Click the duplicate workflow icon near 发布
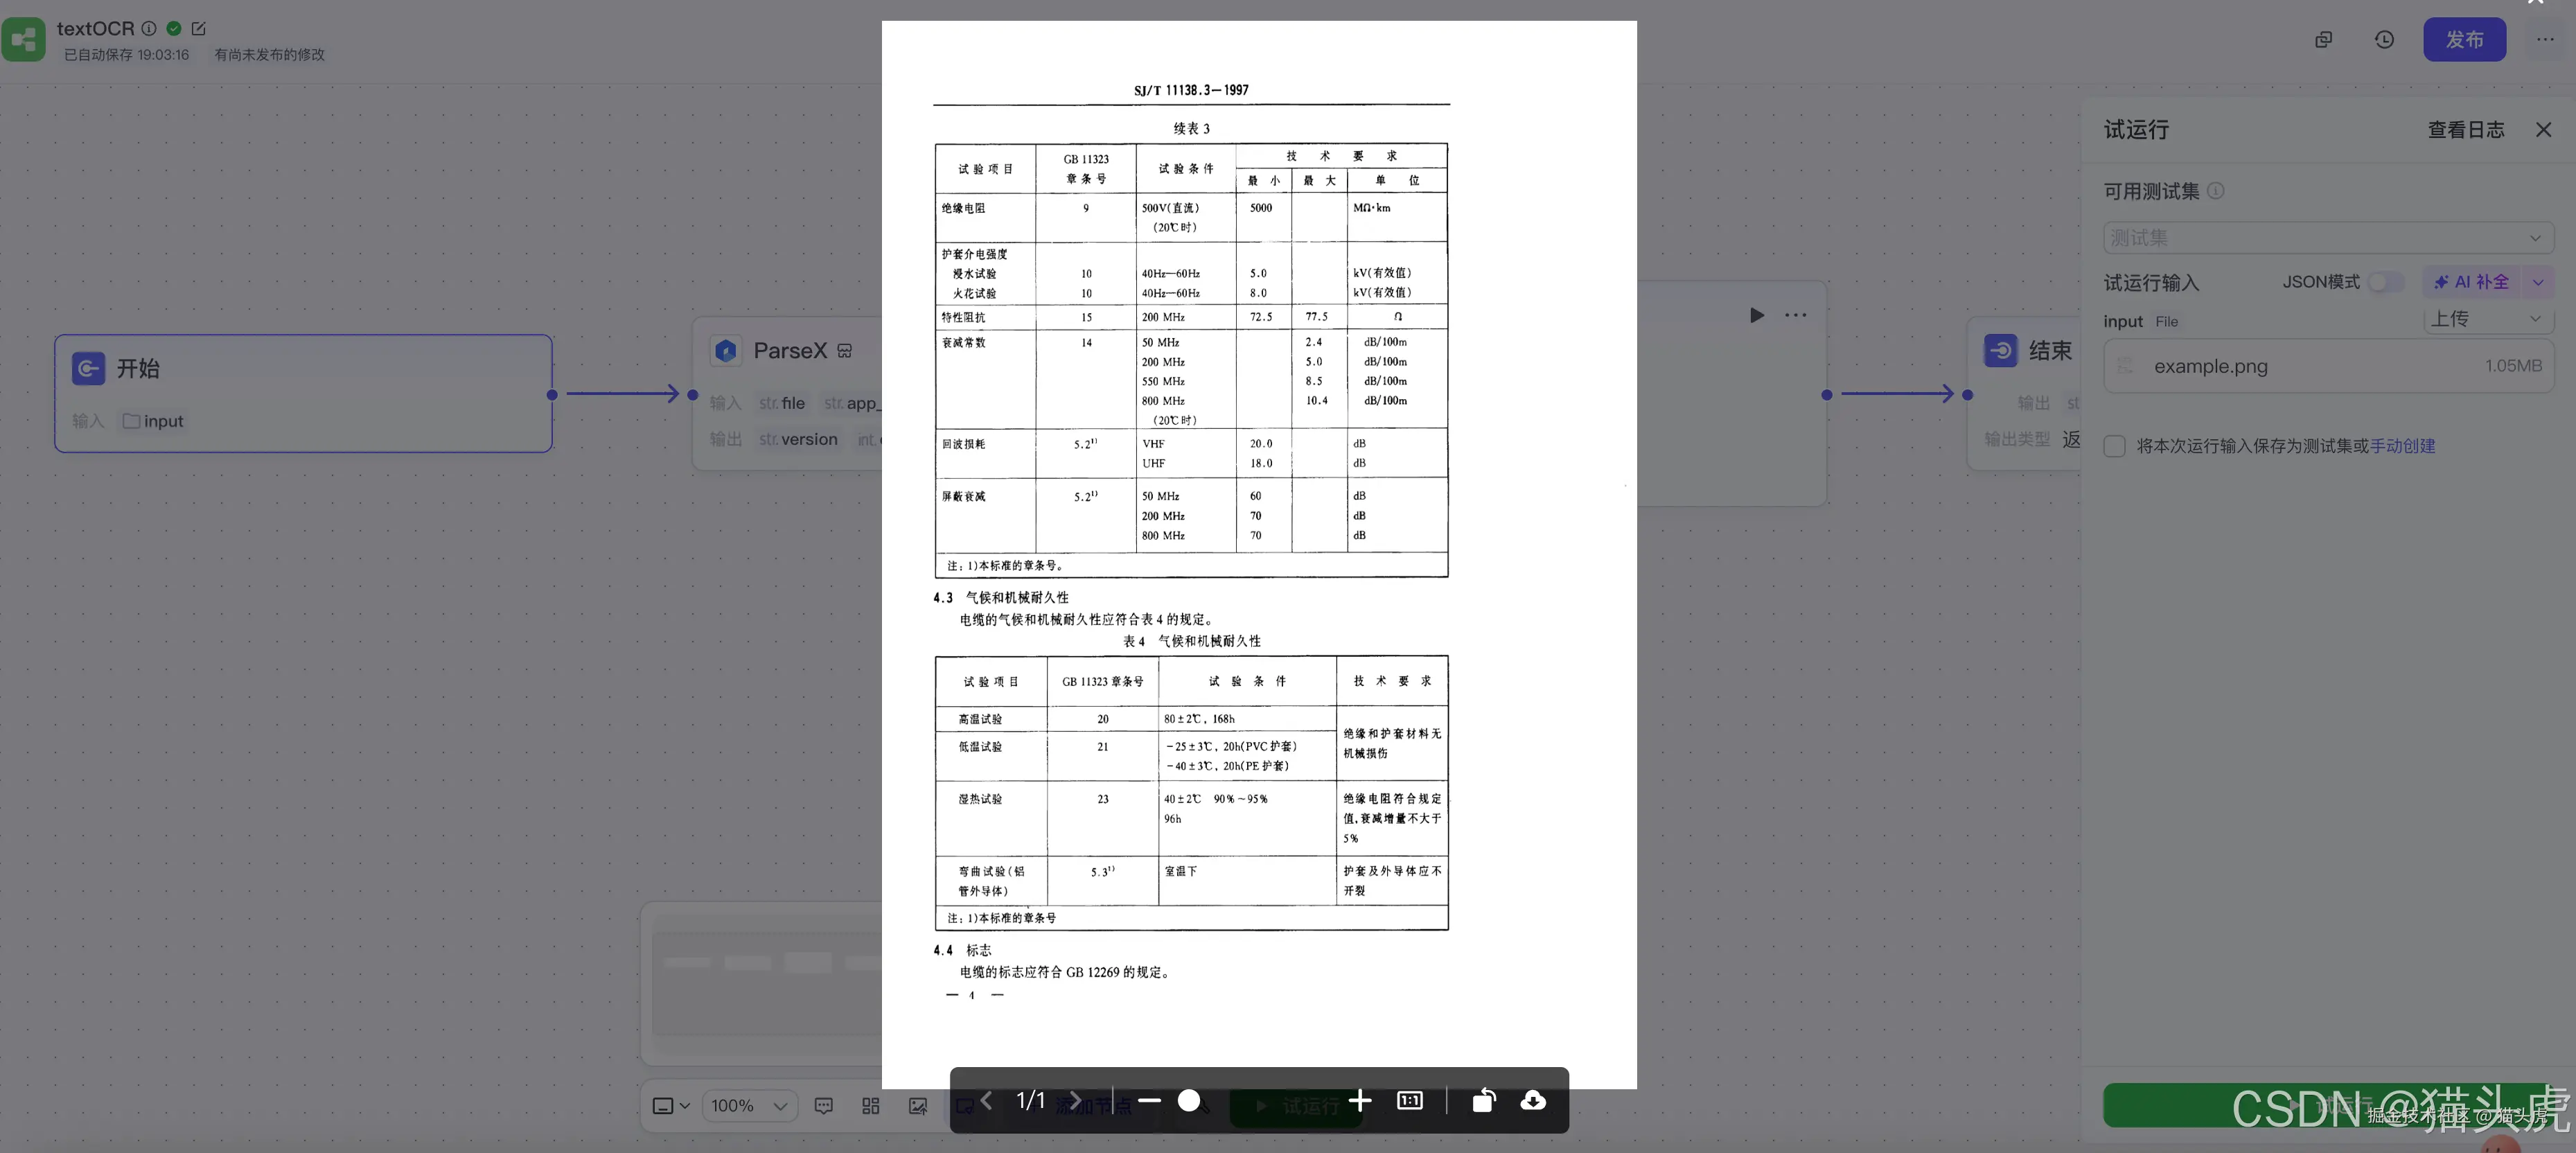This screenshot has width=2576, height=1153. click(x=2324, y=39)
